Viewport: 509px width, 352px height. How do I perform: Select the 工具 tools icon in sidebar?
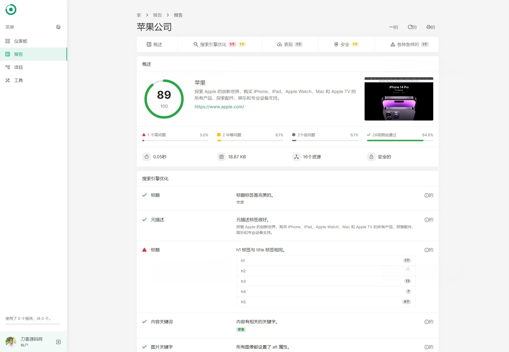8,80
